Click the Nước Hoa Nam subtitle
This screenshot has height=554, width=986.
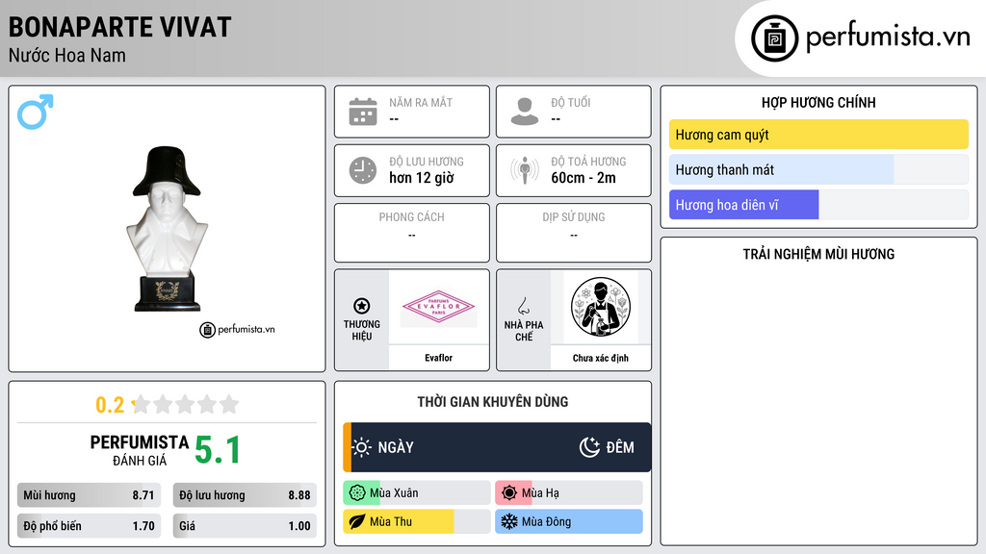pos(66,55)
